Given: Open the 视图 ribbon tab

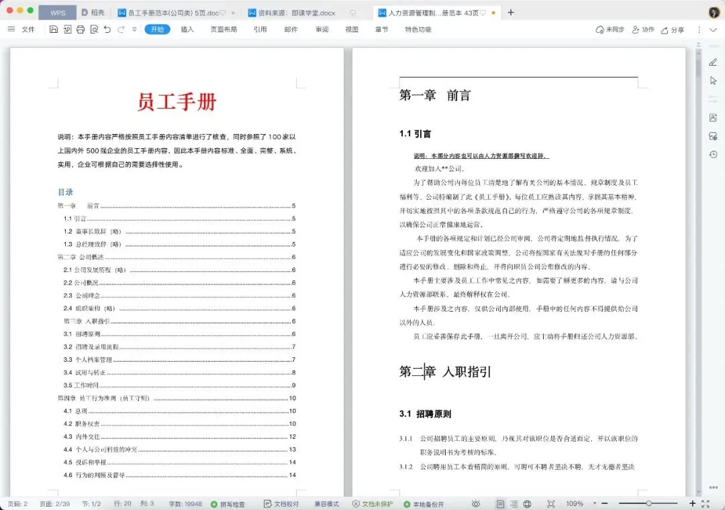Looking at the screenshot, I should (x=352, y=29).
